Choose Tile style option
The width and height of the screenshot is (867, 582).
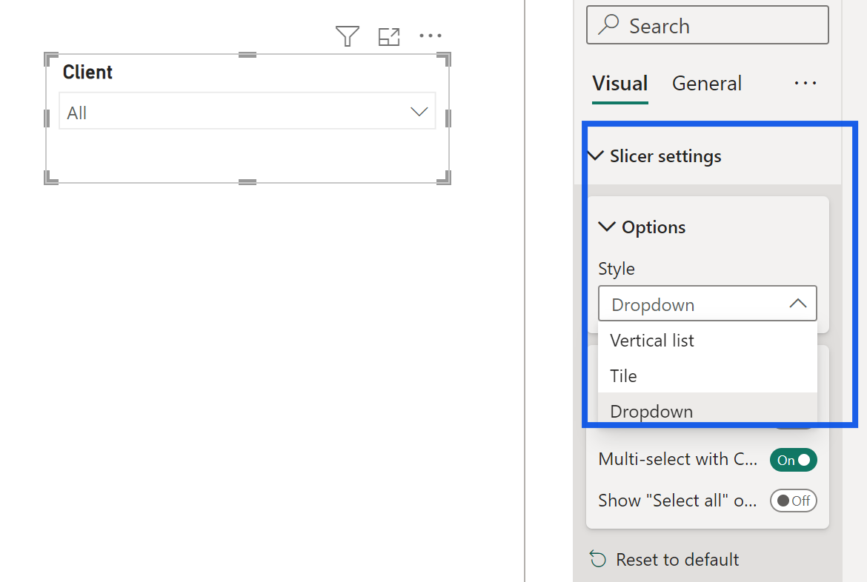click(707, 376)
